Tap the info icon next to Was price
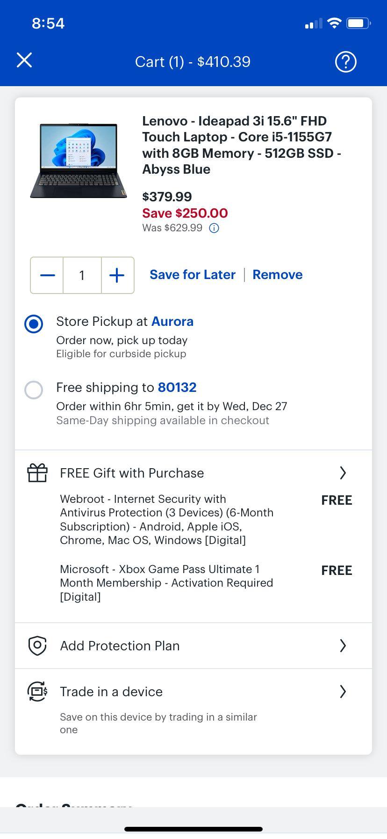Screen dimensions: 387x839 [x=214, y=228]
